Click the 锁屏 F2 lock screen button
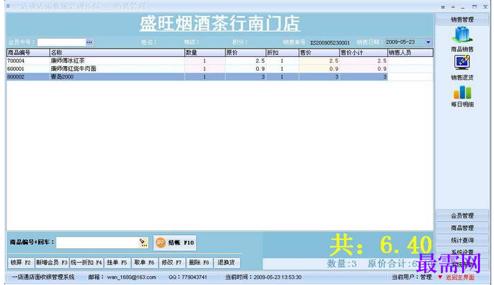494x285 pixels. 21,262
